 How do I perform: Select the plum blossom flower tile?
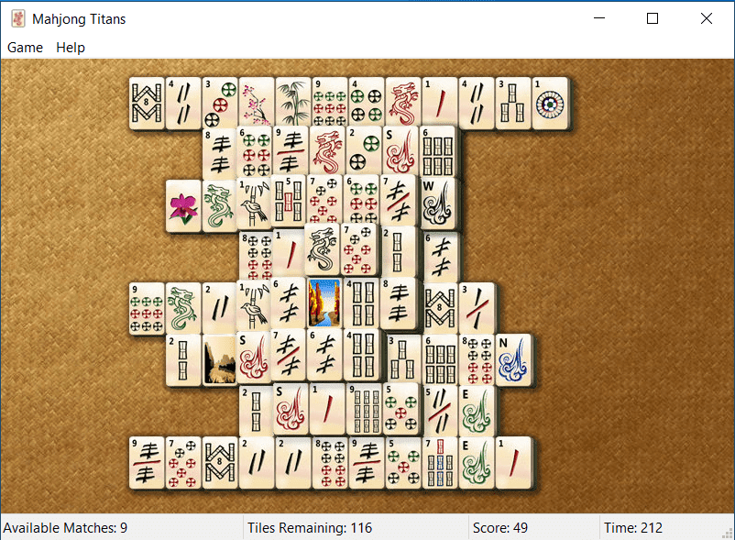257,103
